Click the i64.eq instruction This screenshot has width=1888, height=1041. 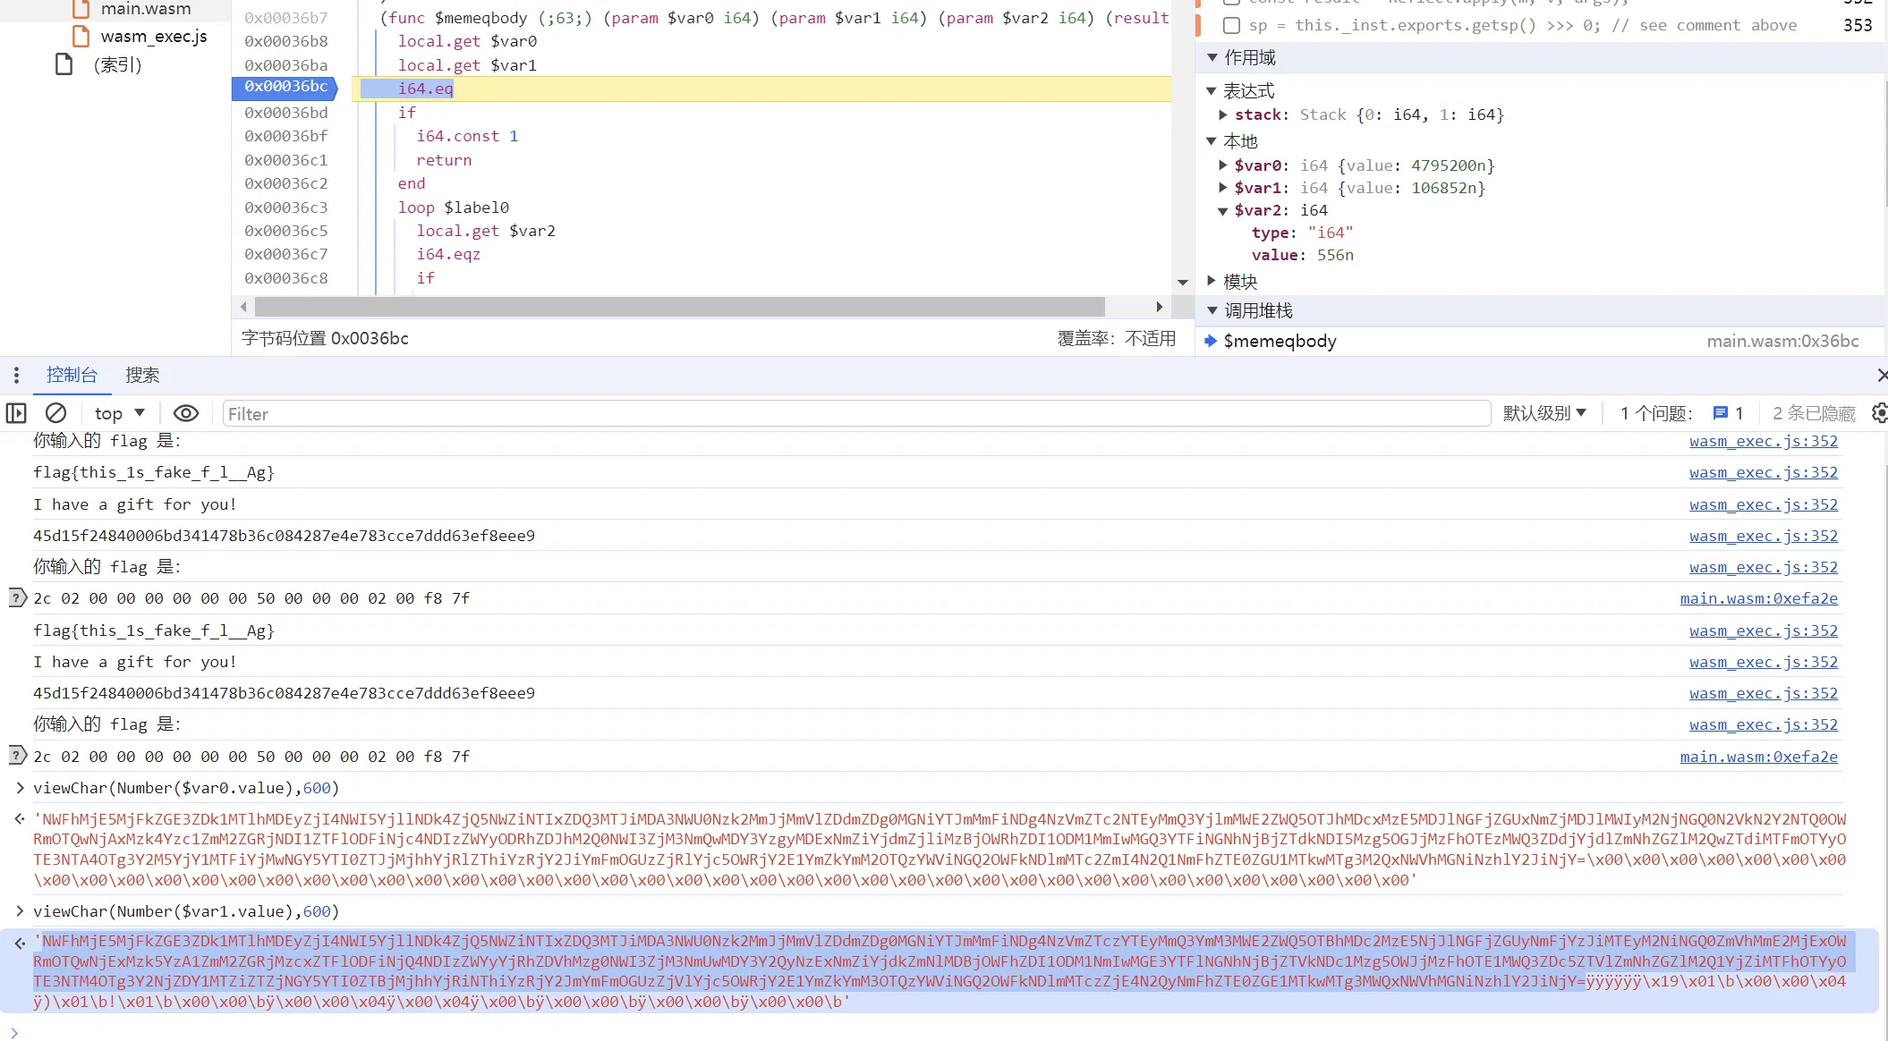(425, 89)
